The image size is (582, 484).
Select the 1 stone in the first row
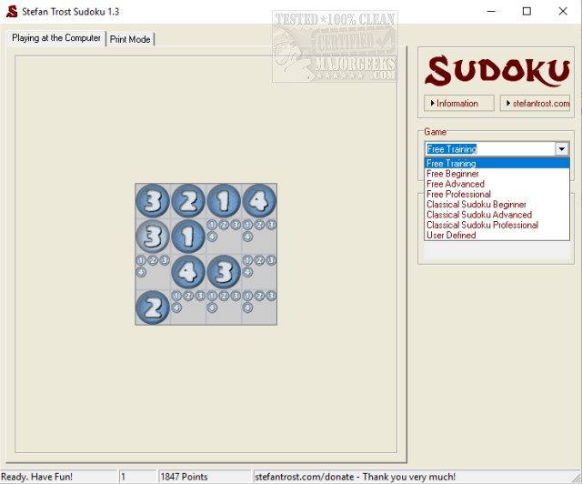pyautogui.click(x=224, y=201)
